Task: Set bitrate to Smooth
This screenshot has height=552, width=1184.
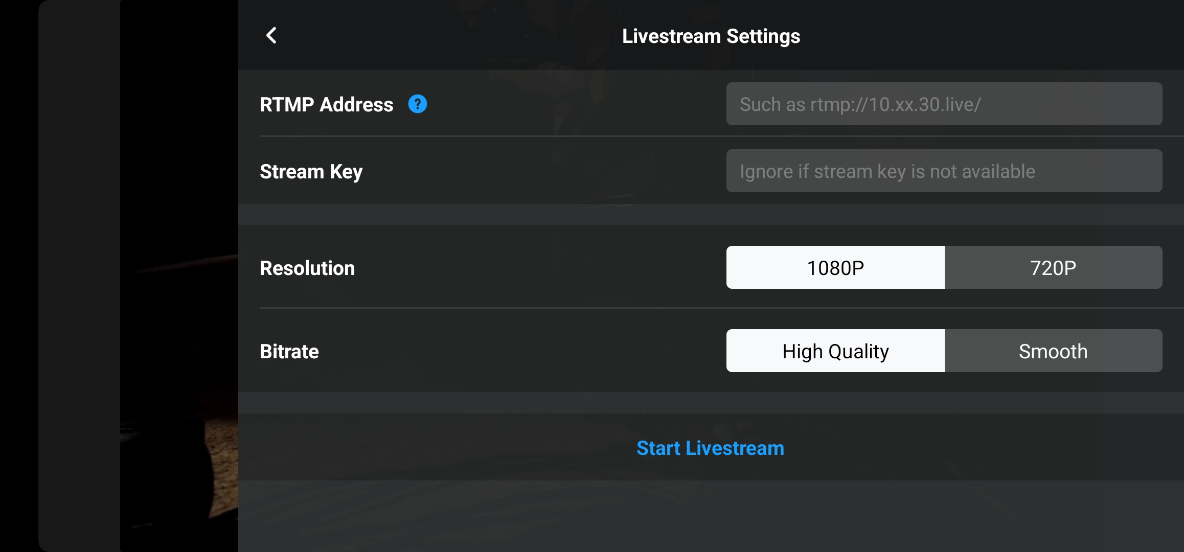Action: pyautogui.click(x=1053, y=351)
